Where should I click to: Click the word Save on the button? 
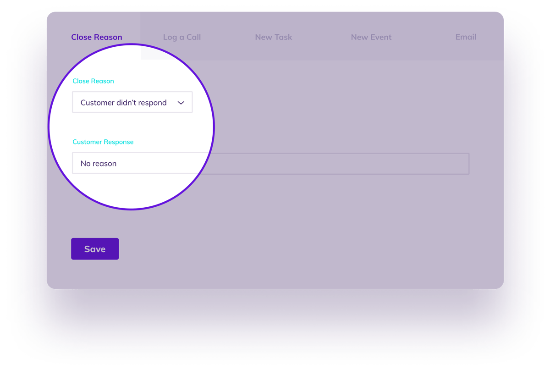click(x=95, y=249)
